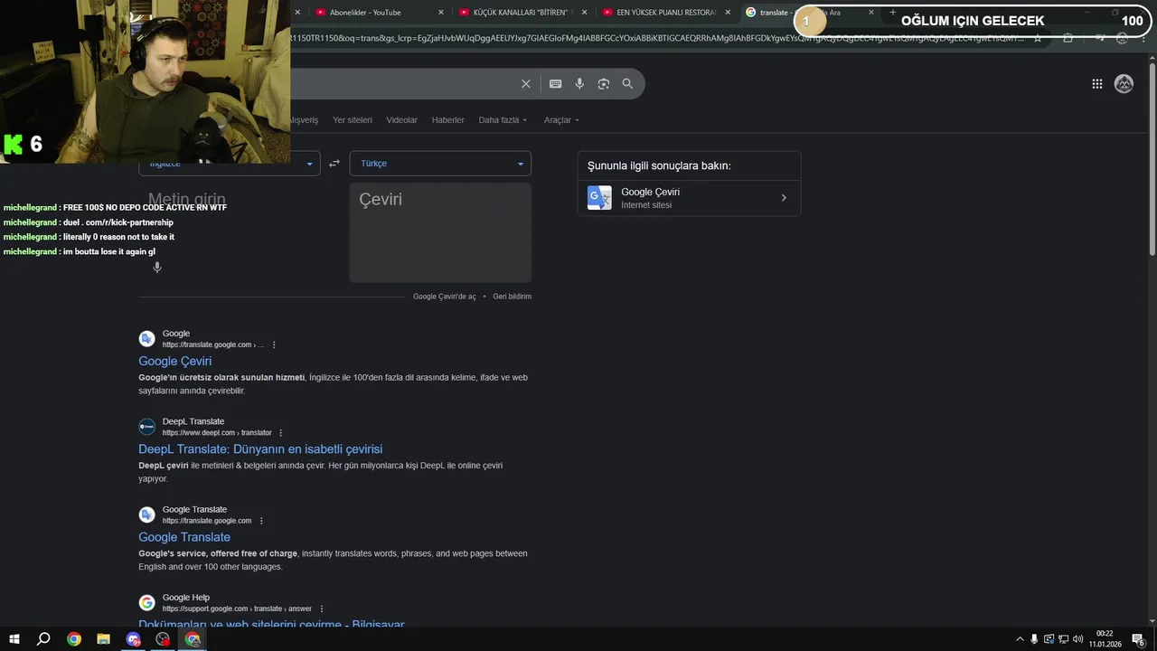Screen dimensions: 1157x651
Task: Open the Google Çeviri search result
Action: [174, 361]
